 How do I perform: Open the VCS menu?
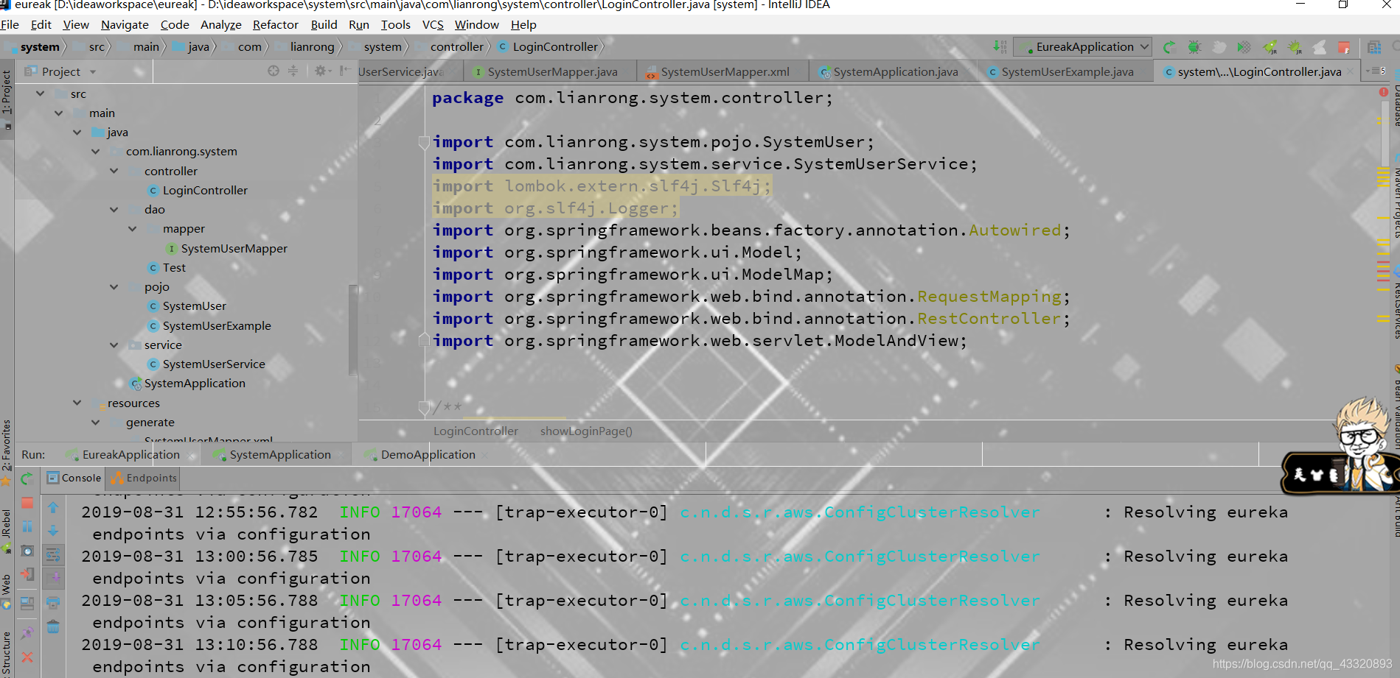433,24
